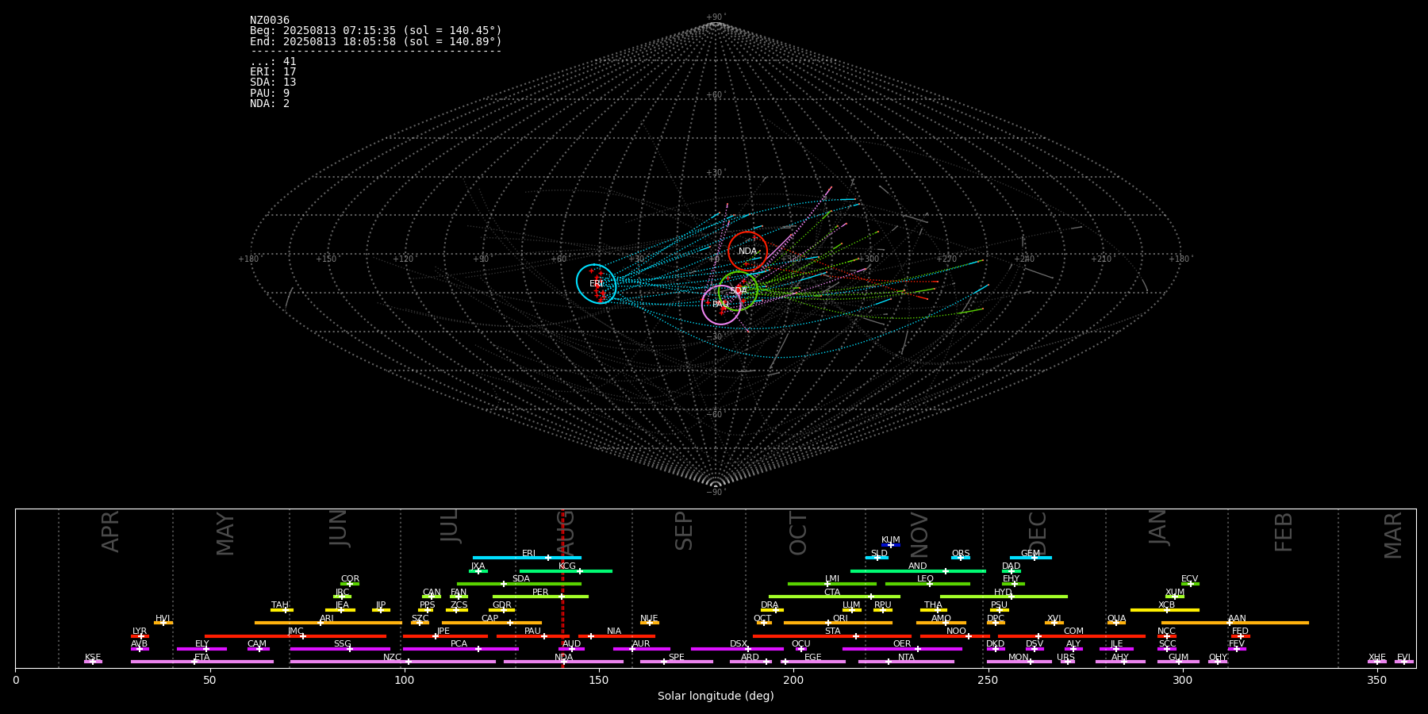Click the PCA shower bar
Viewport: 1428px width, 714px height.
point(460,649)
